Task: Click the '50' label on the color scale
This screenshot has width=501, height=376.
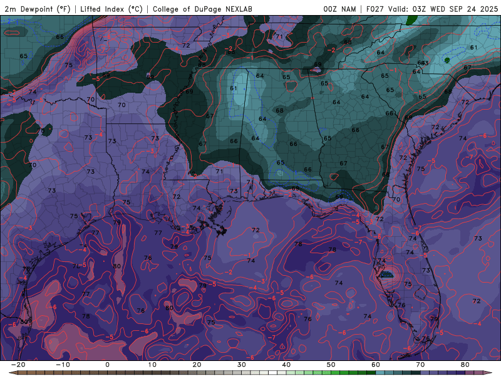Action: tap(331, 365)
